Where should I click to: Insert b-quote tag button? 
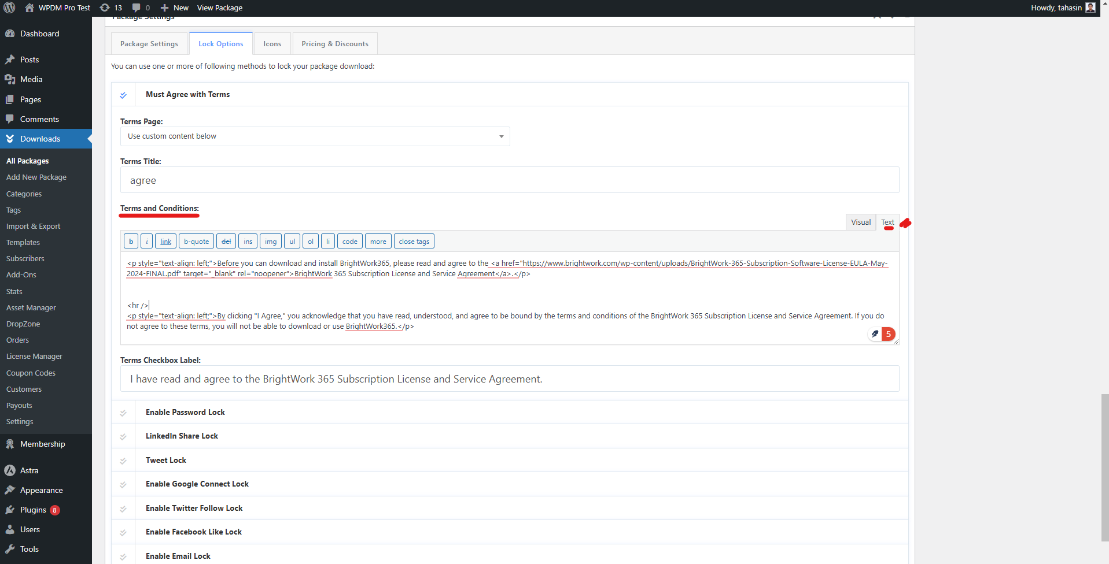pos(197,241)
